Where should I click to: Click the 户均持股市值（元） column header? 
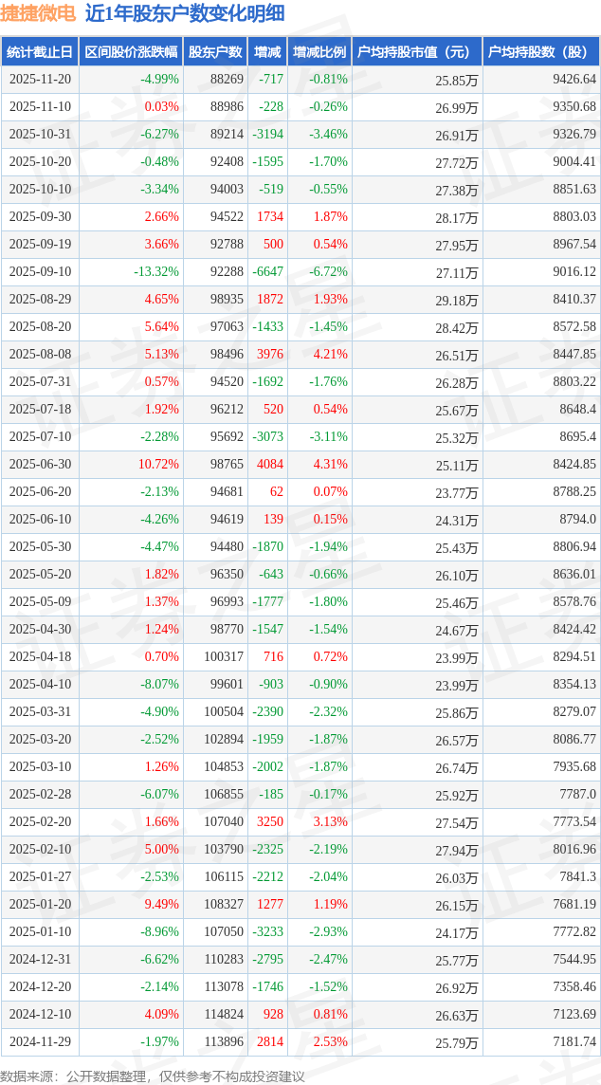pos(416,52)
